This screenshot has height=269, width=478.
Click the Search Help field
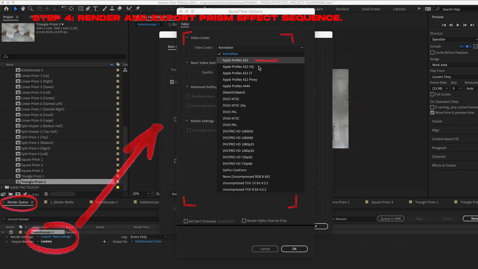tap(457, 9)
